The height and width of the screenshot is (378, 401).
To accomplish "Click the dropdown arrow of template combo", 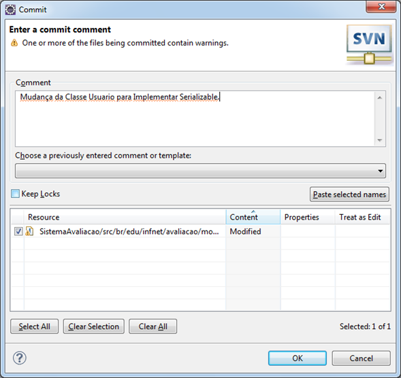I will (381, 171).
